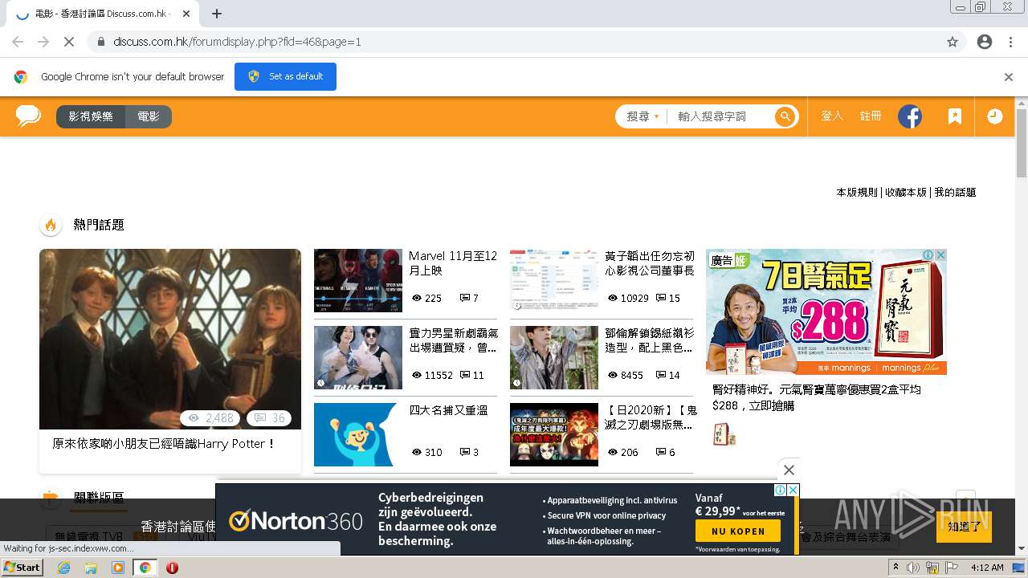Viewport: 1028px width, 578px height.
Task: Open the Facebook login icon
Action: point(910,116)
